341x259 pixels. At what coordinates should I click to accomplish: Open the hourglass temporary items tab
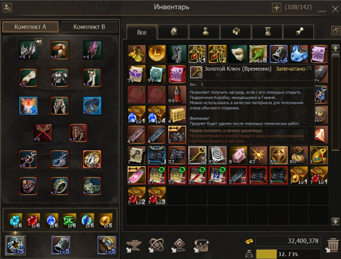click(x=267, y=32)
